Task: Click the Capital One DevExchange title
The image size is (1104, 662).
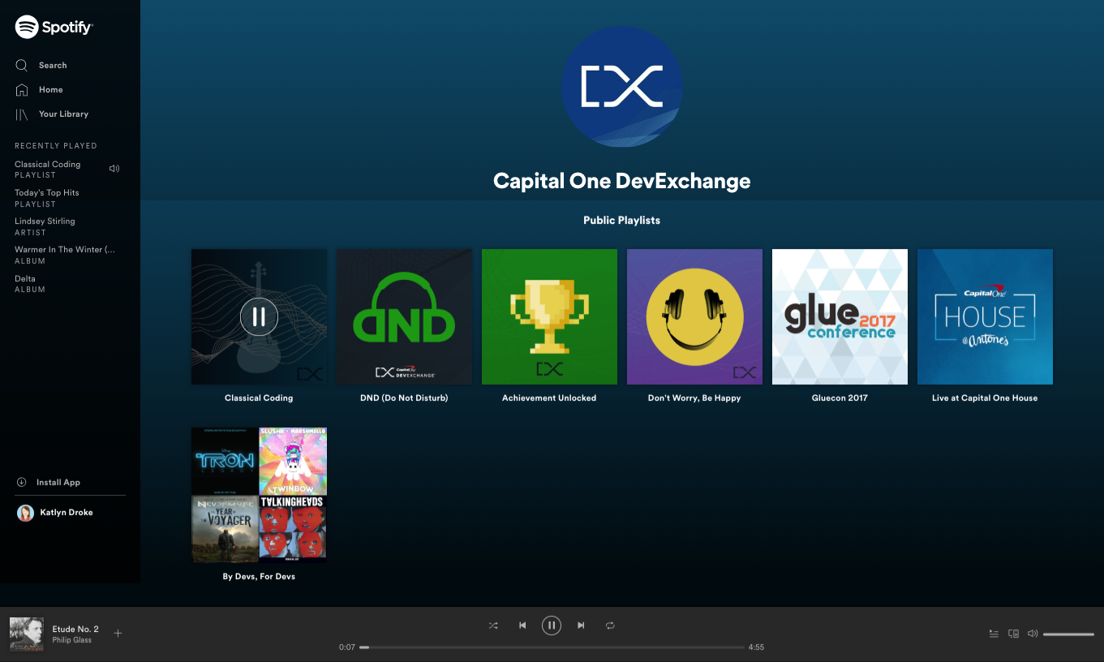Action: click(622, 181)
